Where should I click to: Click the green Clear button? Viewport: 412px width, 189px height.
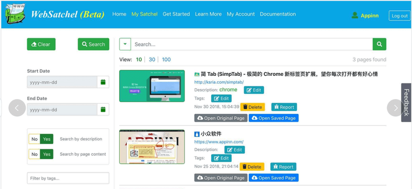point(41,44)
